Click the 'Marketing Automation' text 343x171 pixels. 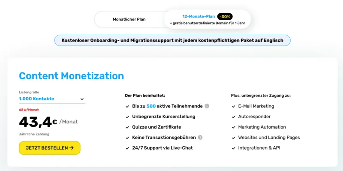point(262,127)
